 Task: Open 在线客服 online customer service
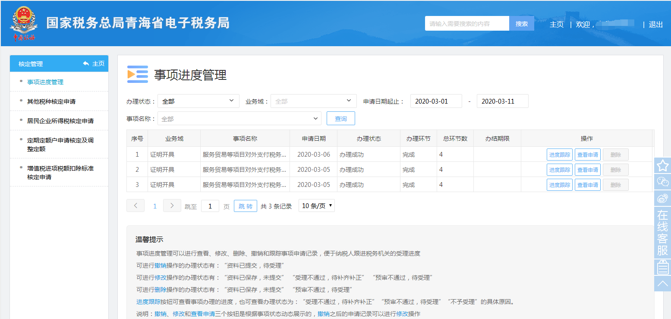click(x=662, y=233)
